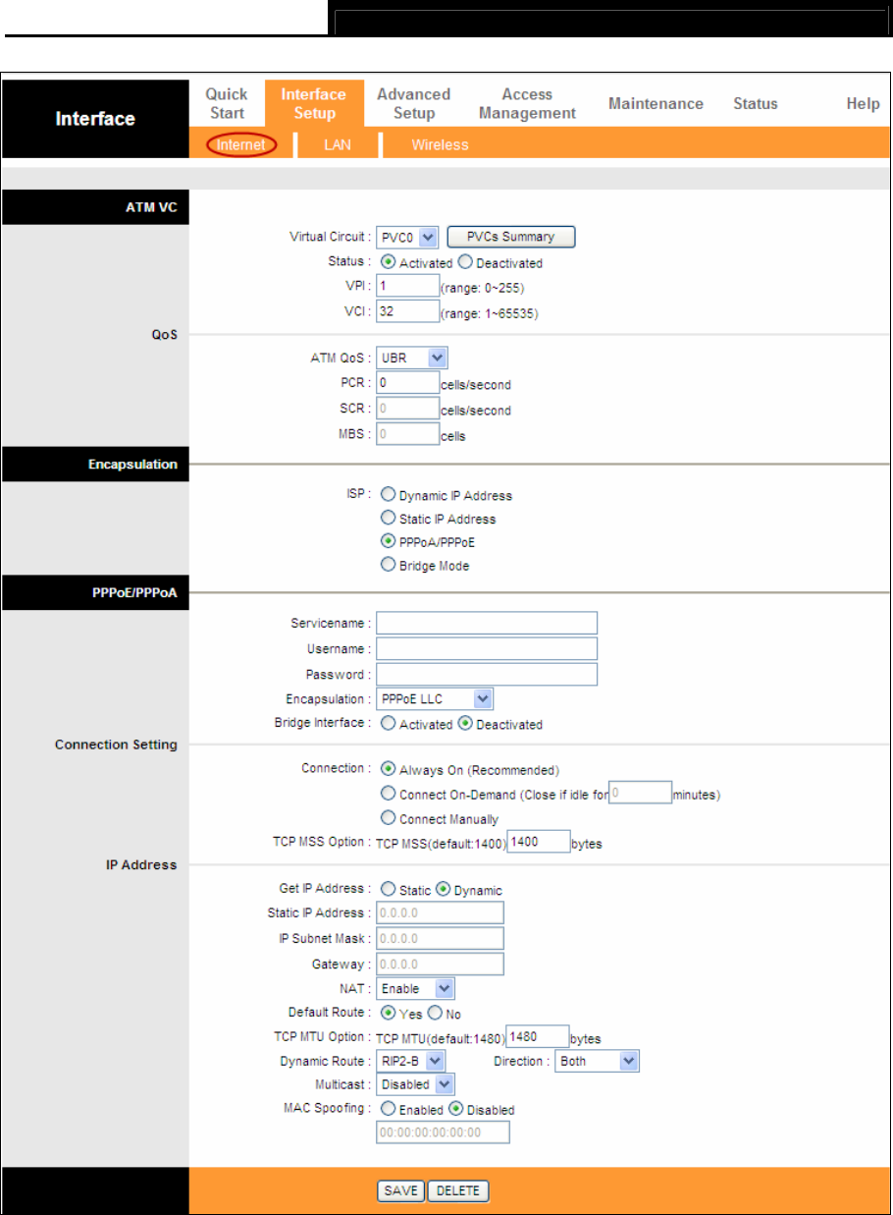
Task: Choose Bridge Mode ISP option
Action: [388, 566]
